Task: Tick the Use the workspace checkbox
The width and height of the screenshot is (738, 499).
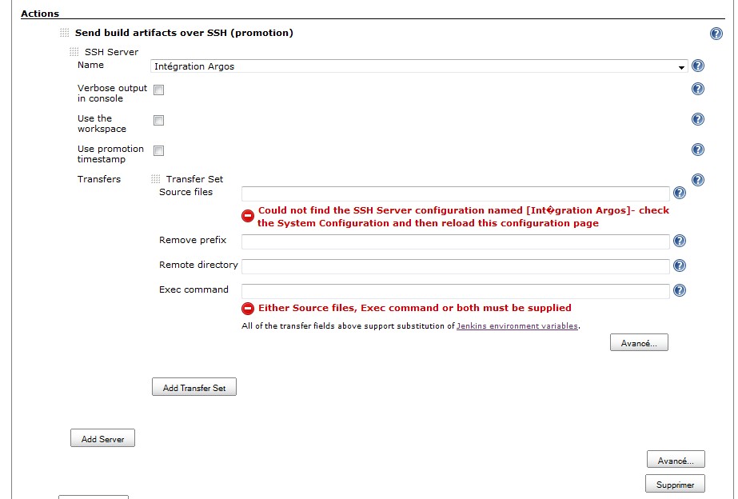Action: [159, 121]
